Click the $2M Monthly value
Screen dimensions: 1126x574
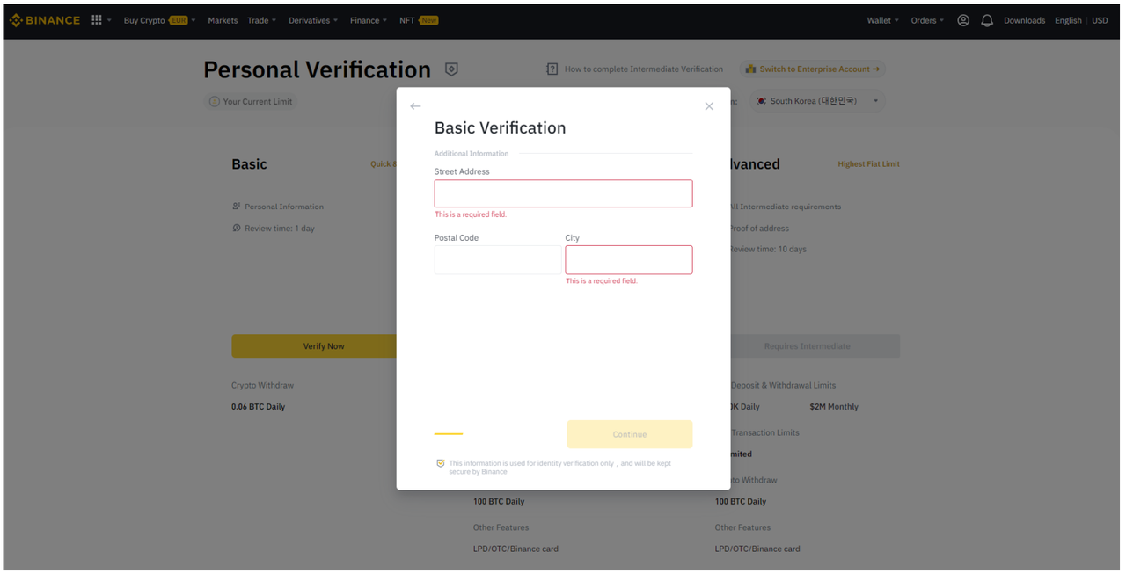(x=834, y=407)
